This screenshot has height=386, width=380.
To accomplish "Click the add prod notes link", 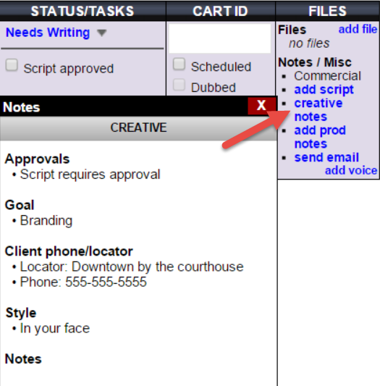I will click(320, 137).
